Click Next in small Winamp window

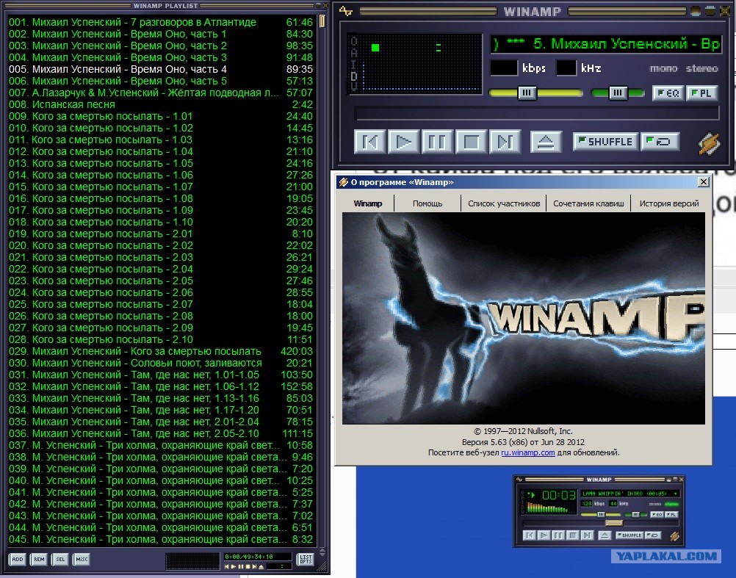point(587,535)
